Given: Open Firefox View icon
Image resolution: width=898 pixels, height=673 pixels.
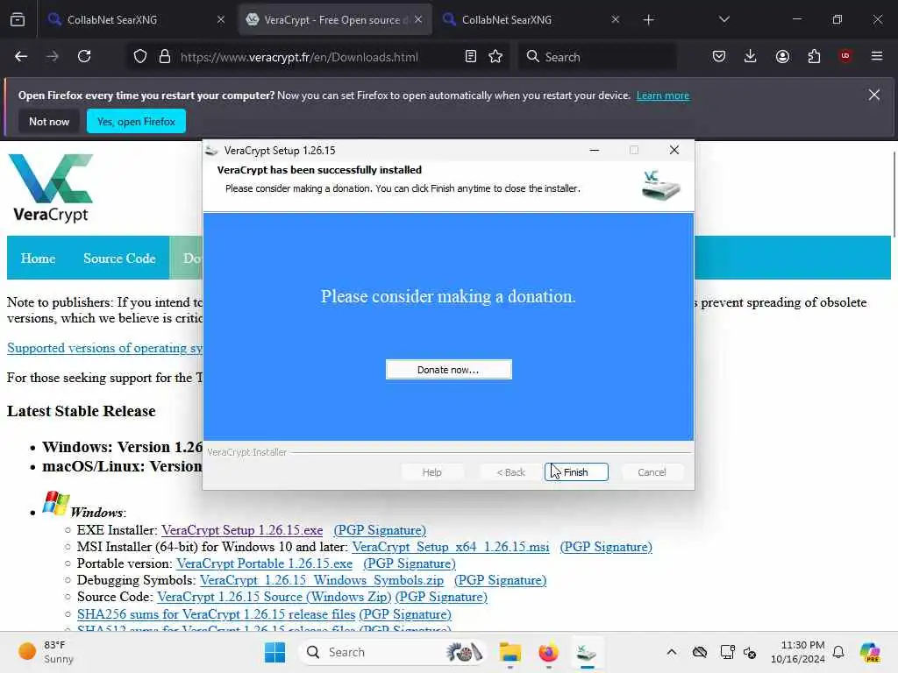Looking at the screenshot, I should coord(18,19).
